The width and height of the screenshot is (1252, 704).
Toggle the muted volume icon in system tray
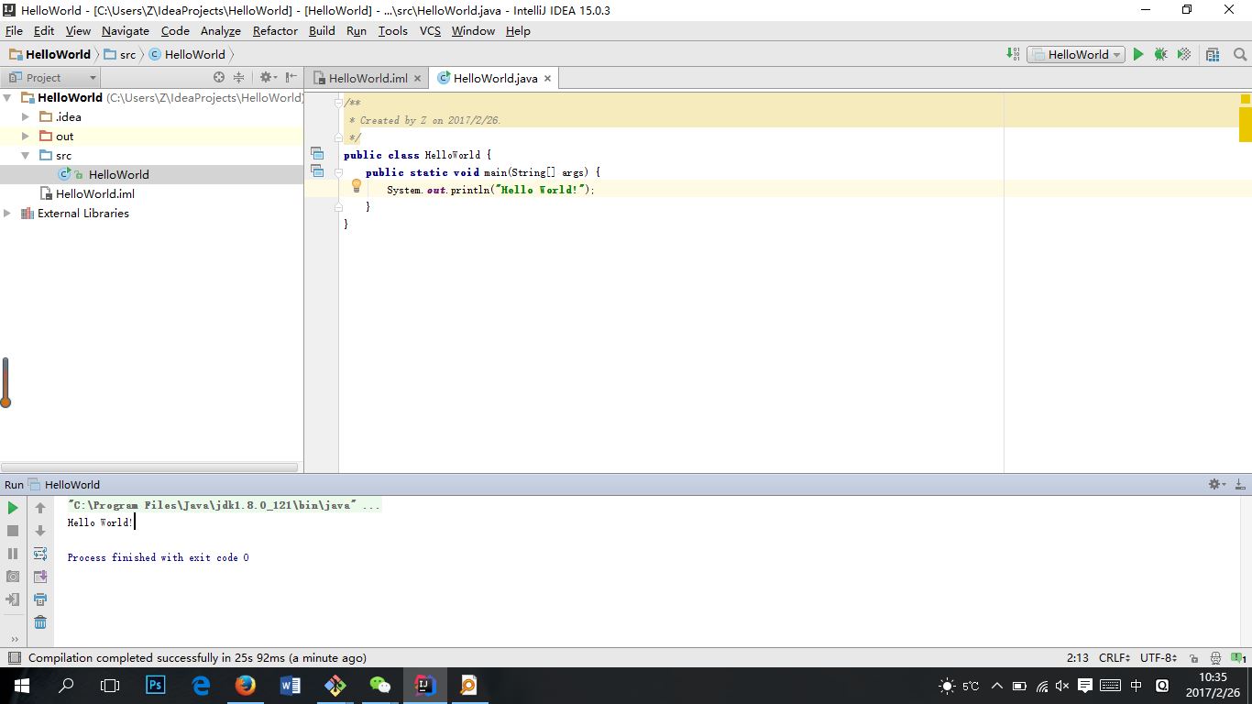coord(1063,686)
